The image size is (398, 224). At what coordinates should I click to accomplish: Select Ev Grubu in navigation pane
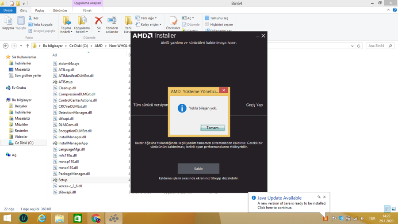coord(19,88)
